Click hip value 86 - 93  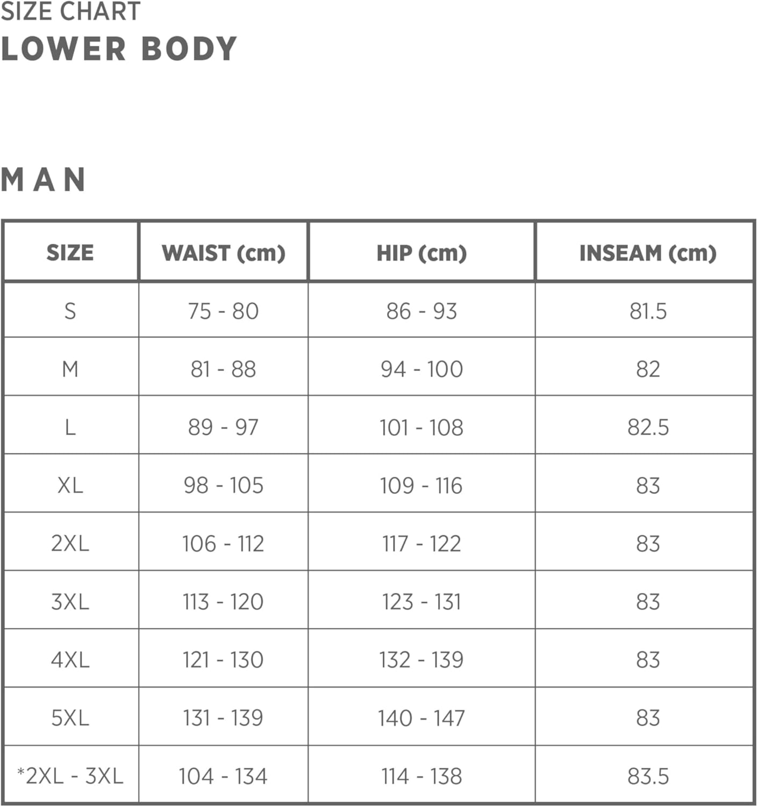pos(421,311)
